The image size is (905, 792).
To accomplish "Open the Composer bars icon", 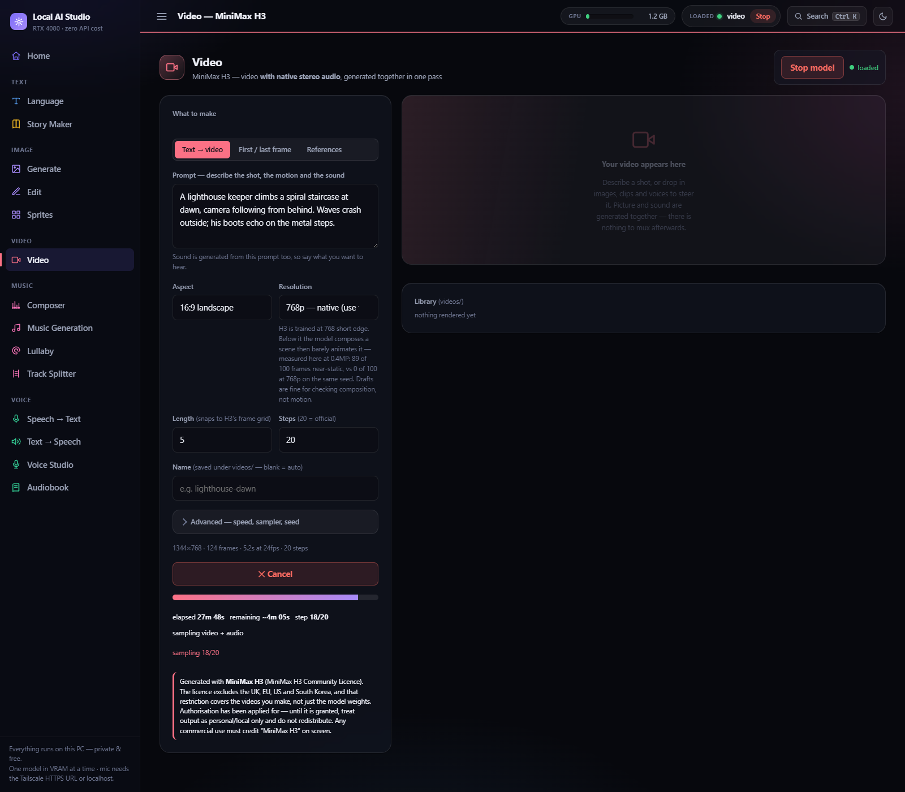I will tap(16, 305).
